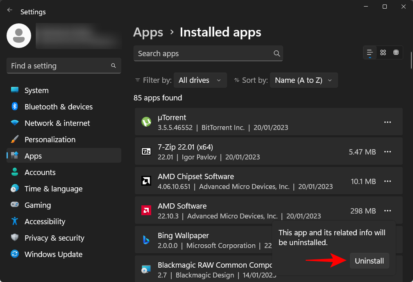Screen dimensions: 413x282
Task: Go to Gaming settings
Action: (38, 205)
